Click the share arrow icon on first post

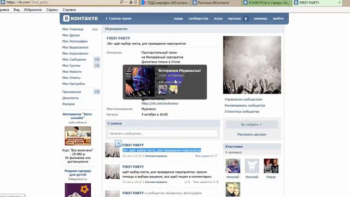118,143
